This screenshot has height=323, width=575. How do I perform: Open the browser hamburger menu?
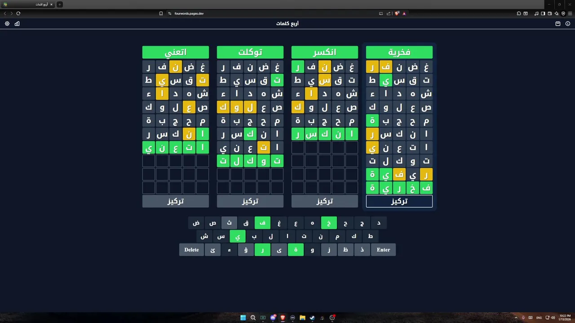click(570, 13)
